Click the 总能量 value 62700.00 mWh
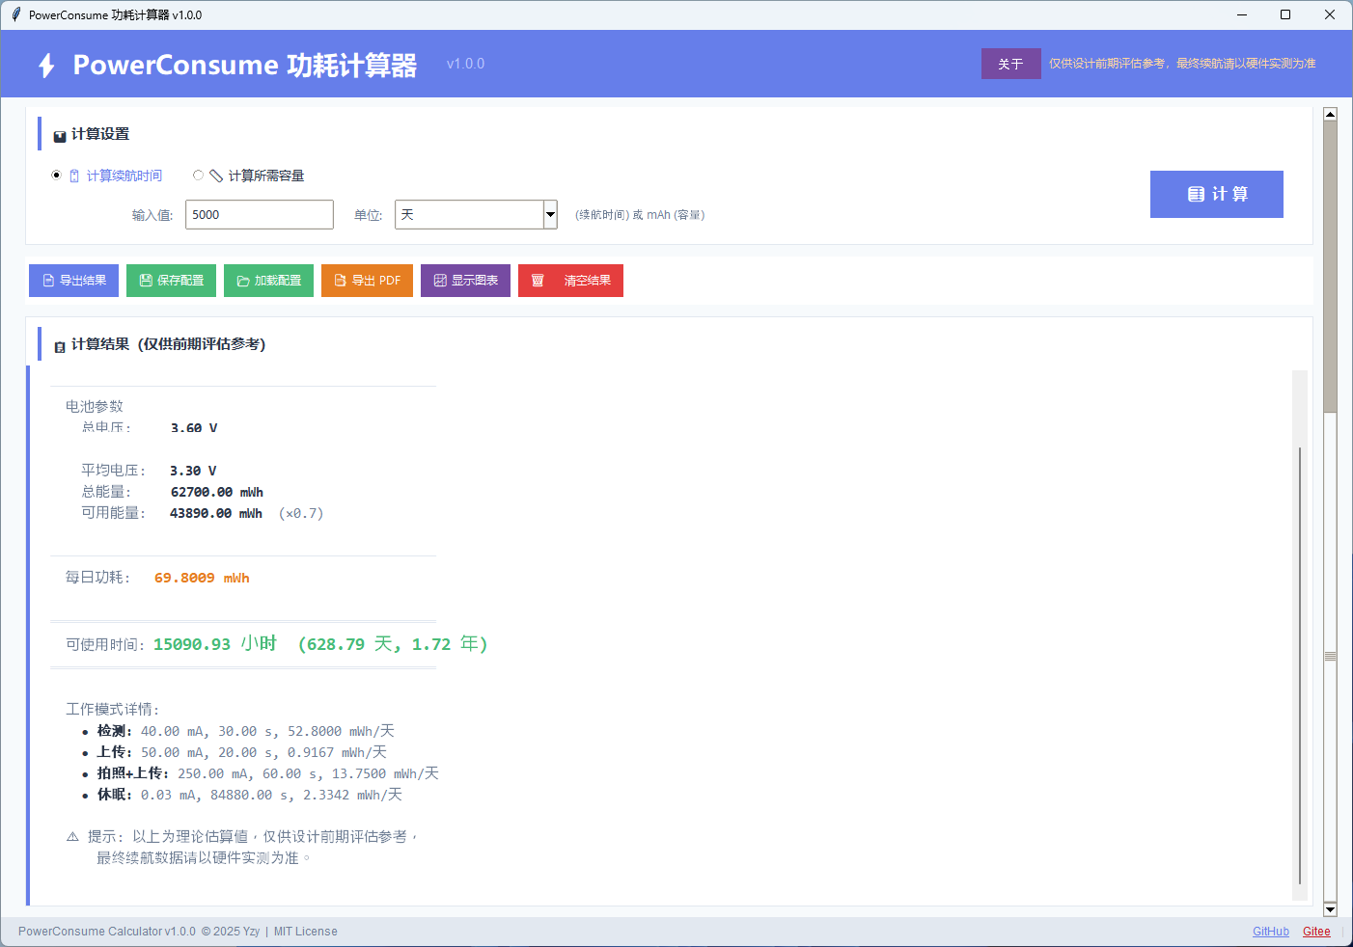 pyautogui.click(x=217, y=492)
